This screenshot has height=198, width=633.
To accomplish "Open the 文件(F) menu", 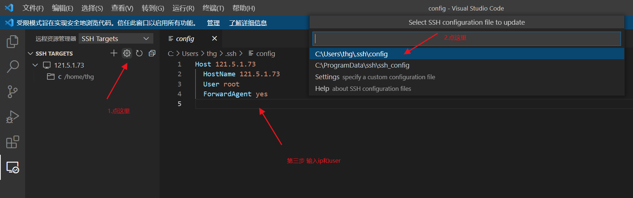I will (x=33, y=8).
